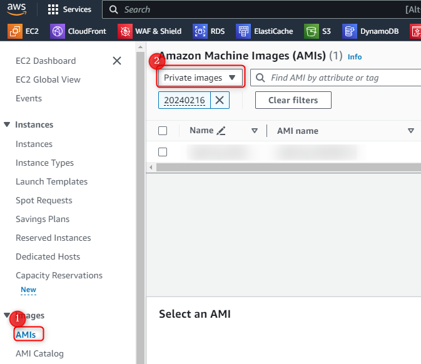Open Spot Requests page
The image size is (421, 364).
[x=44, y=201]
